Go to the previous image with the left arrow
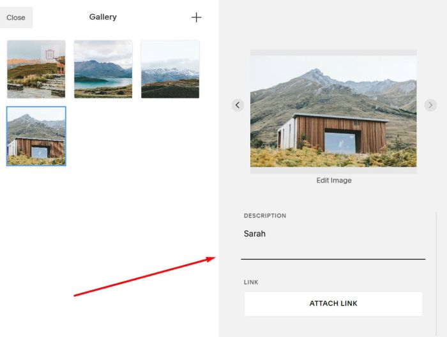The width and height of the screenshot is (447, 337). point(238,105)
